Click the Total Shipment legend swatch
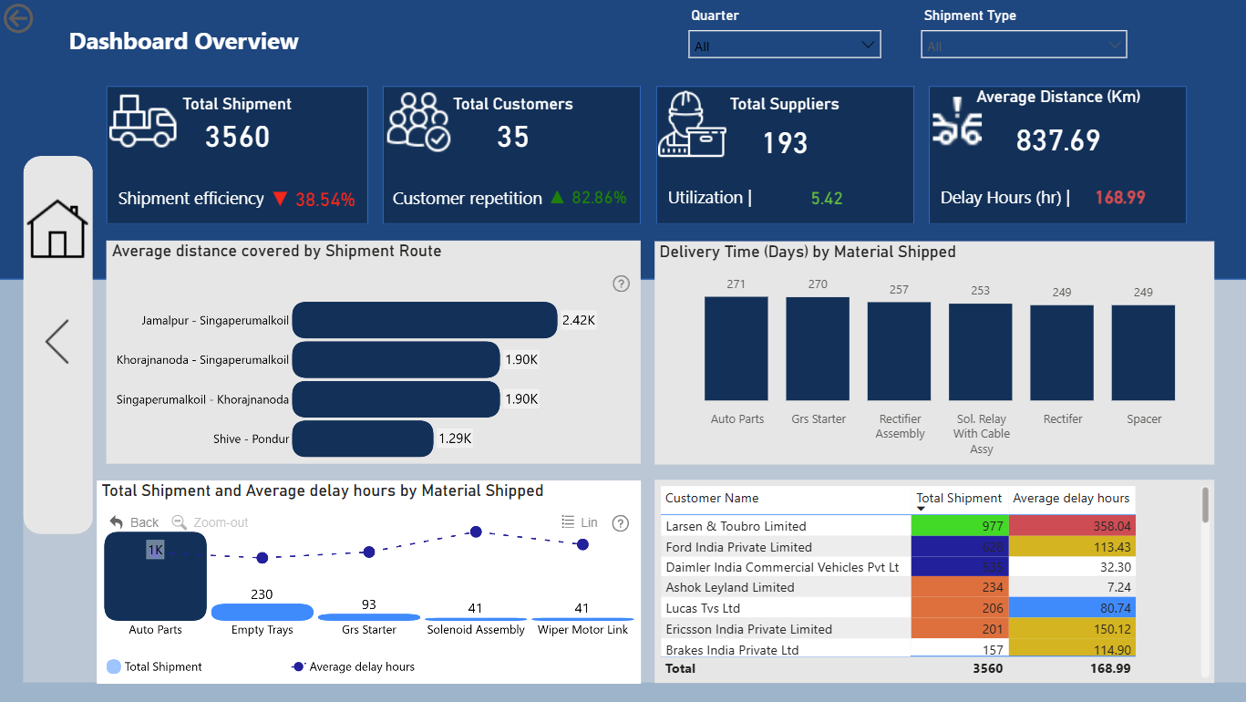 (114, 667)
